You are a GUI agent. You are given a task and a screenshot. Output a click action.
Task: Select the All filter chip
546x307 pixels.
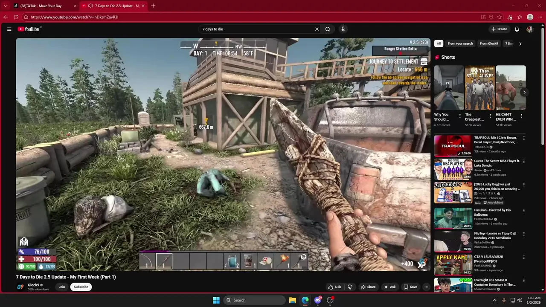point(439,43)
